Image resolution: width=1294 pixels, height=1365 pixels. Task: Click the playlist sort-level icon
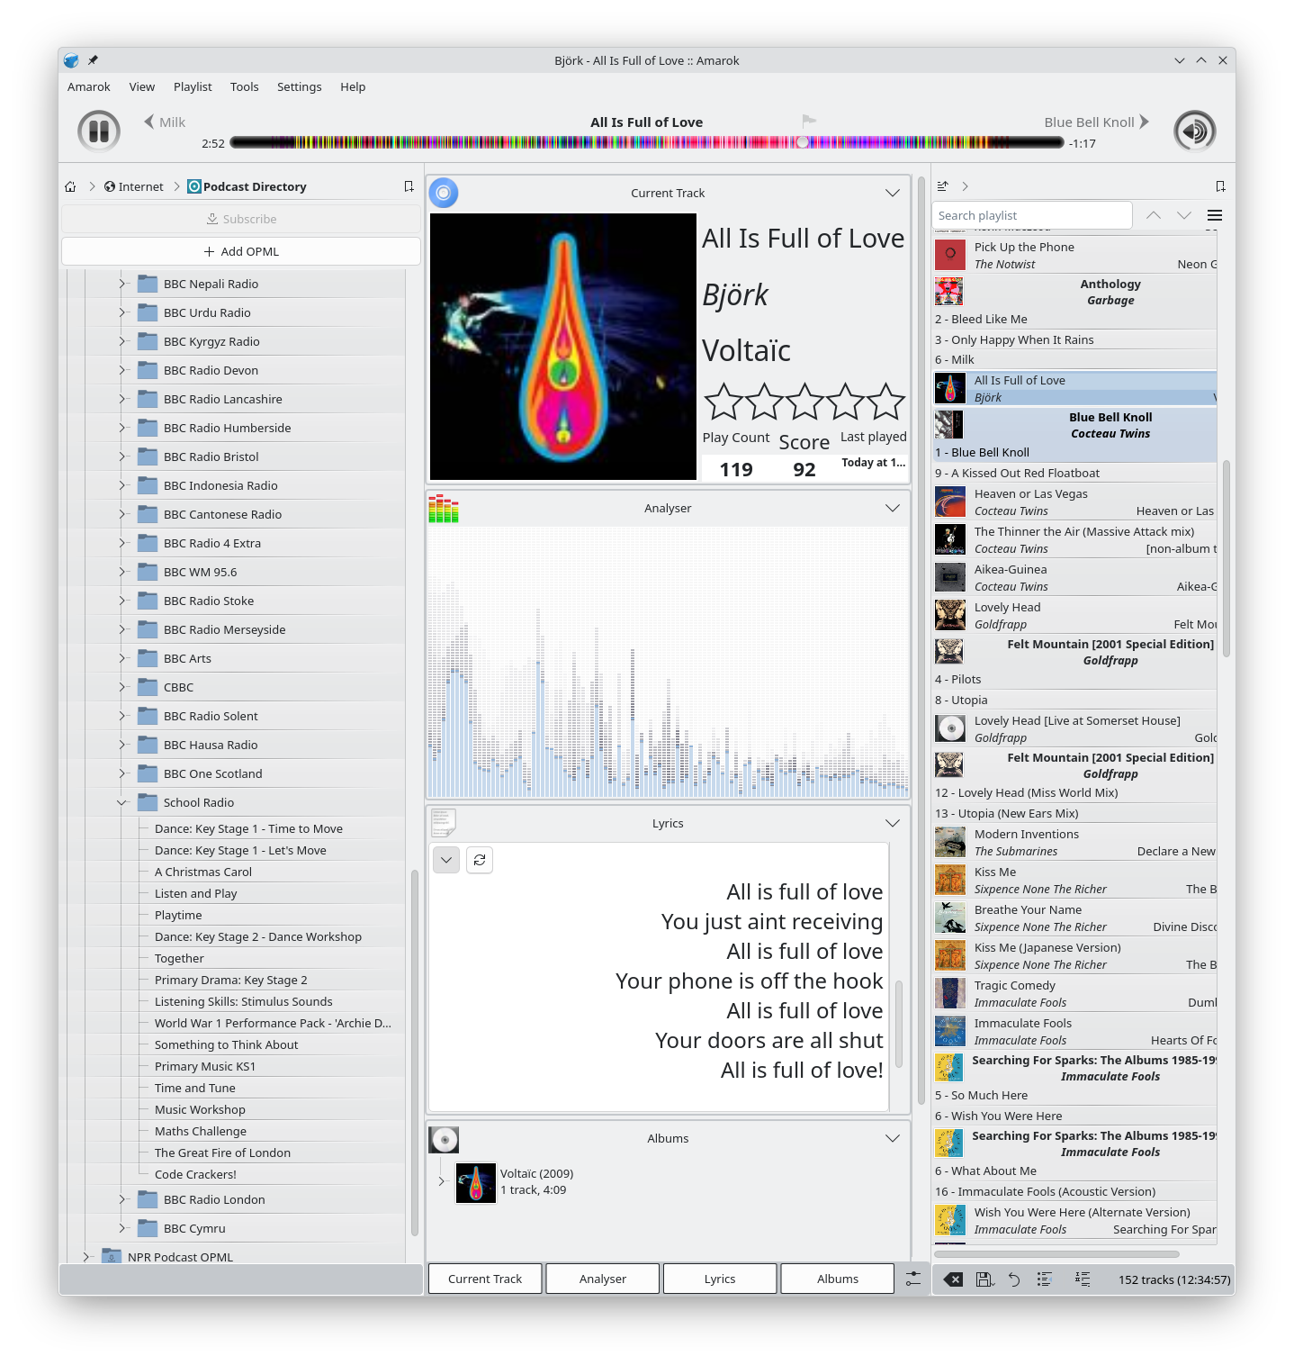942,186
